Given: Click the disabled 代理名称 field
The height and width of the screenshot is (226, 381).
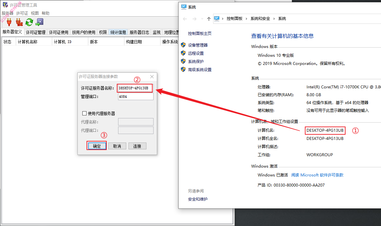Looking at the screenshot, I should (136, 122).
